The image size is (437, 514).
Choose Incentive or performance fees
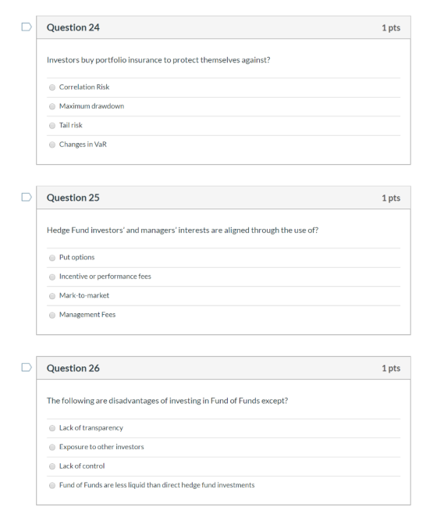(52, 277)
